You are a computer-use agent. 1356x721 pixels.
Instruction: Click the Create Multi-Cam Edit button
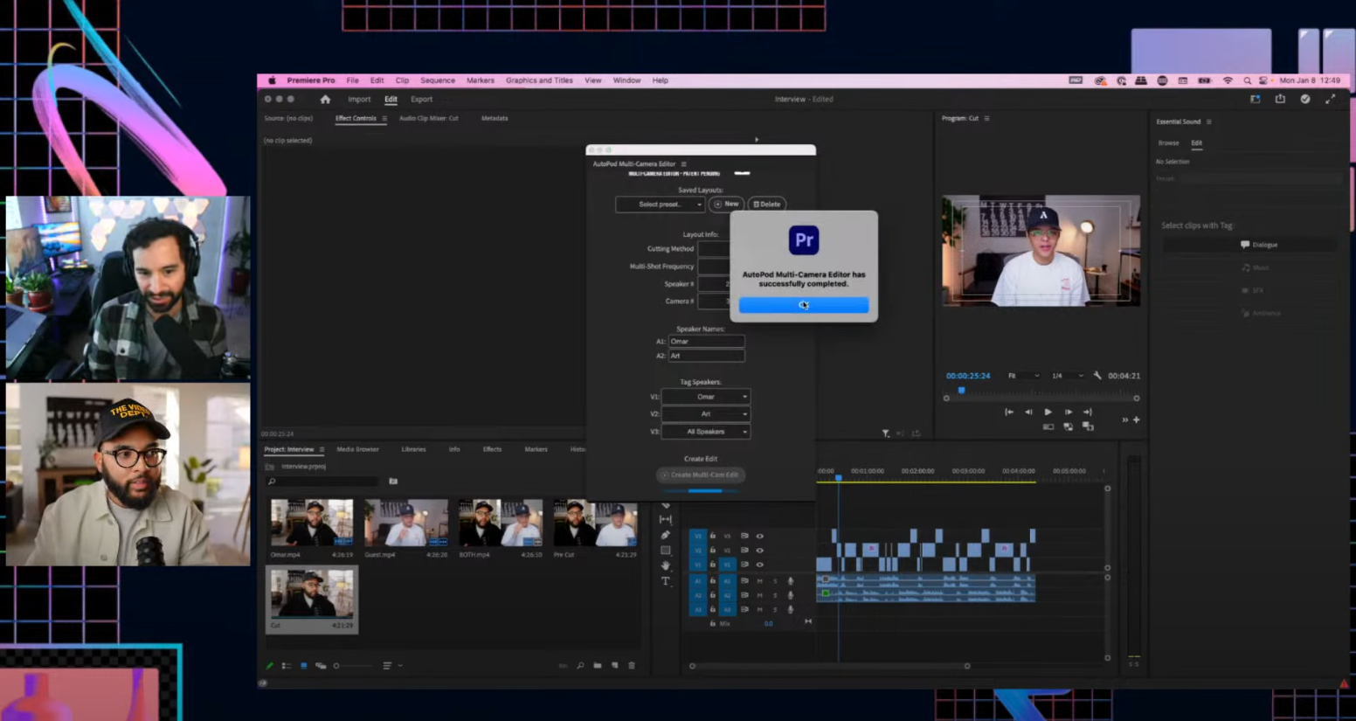pyautogui.click(x=701, y=475)
